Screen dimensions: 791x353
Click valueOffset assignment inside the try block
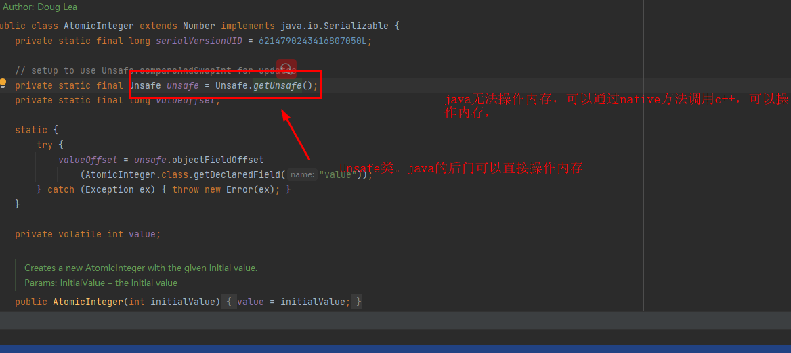point(88,160)
